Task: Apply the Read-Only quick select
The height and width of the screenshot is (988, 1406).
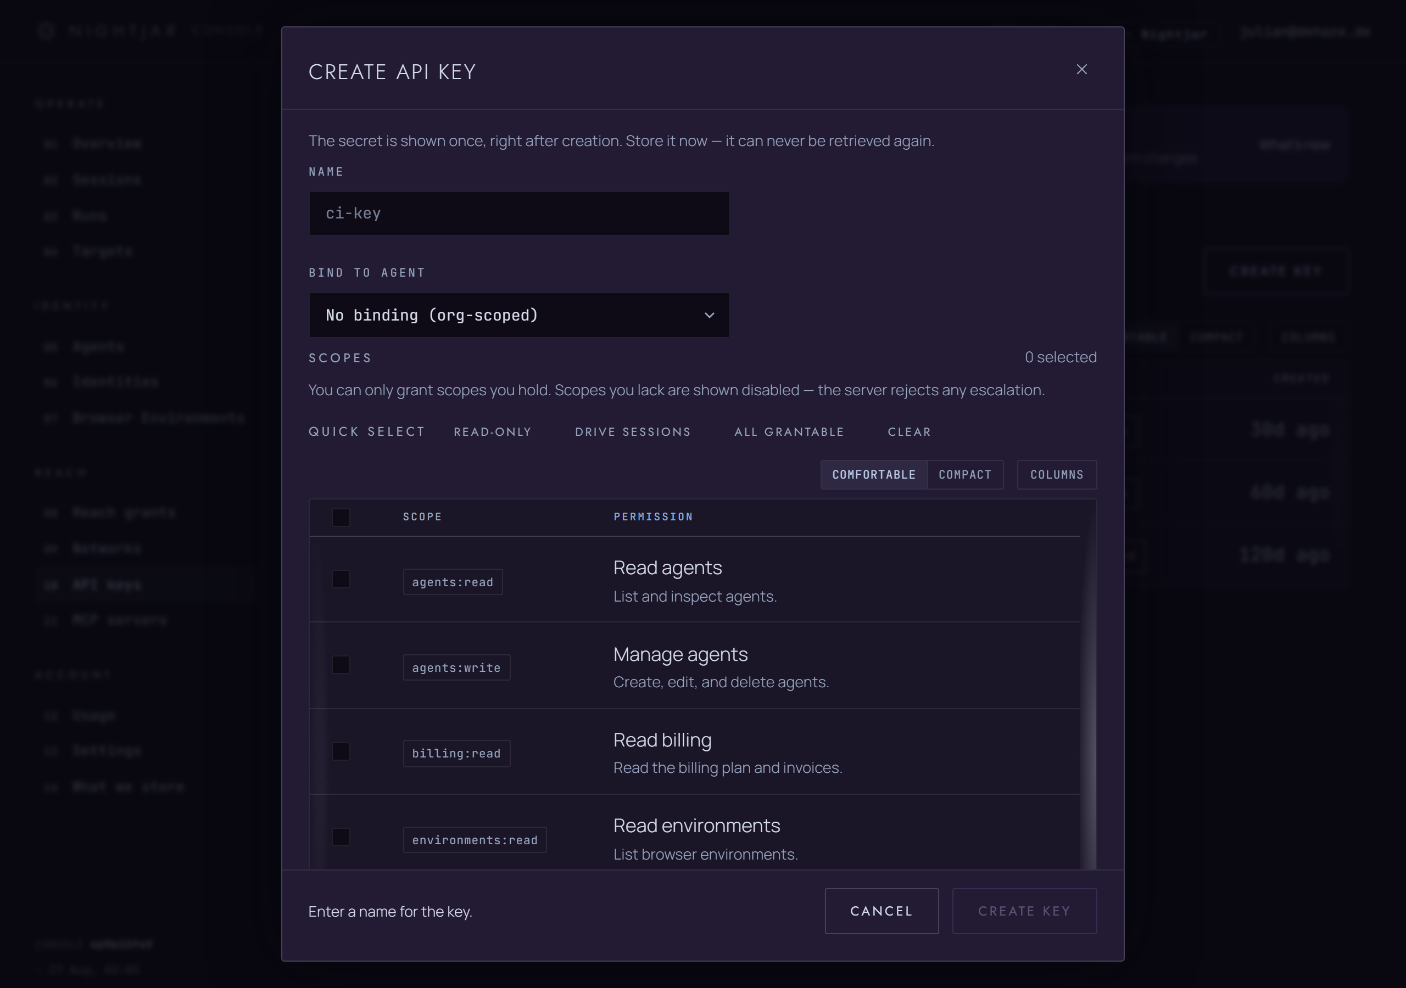Action: (x=492, y=432)
